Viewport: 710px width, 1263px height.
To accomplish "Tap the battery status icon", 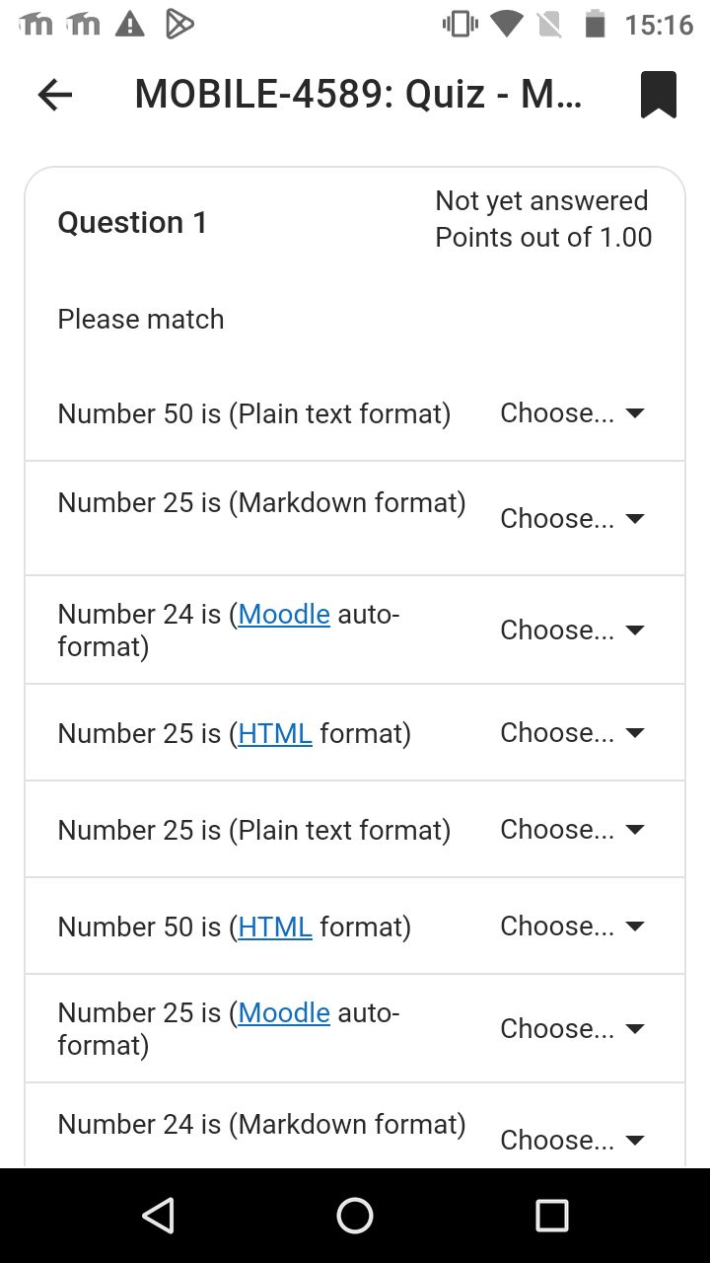I will coord(595,24).
